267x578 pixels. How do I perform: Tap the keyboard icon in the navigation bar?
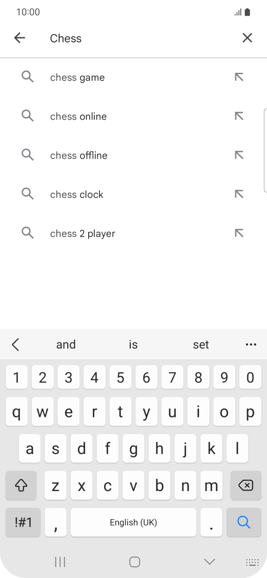click(252, 562)
